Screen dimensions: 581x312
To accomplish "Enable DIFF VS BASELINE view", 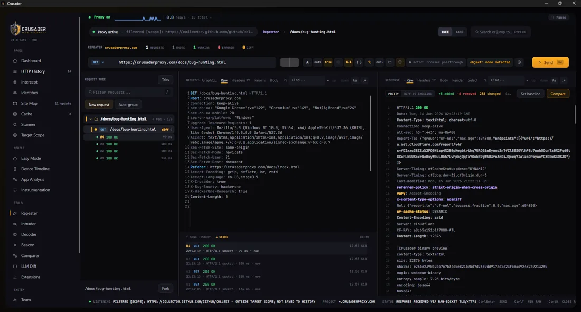I will click(x=418, y=94).
